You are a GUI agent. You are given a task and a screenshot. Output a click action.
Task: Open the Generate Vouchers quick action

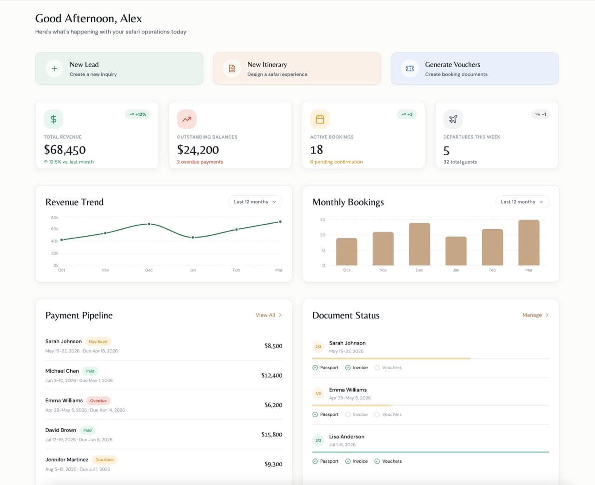click(475, 68)
